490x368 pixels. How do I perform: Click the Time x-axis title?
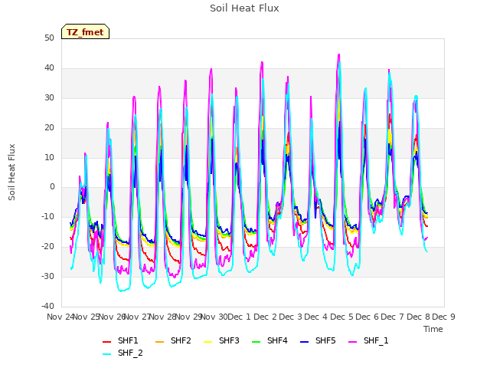(x=433, y=329)
